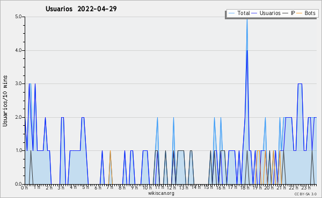The width and height of the screenshot is (322, 198).
Task: Click the 'Usuarios' legend label
Action: click(x=270, y=13)
